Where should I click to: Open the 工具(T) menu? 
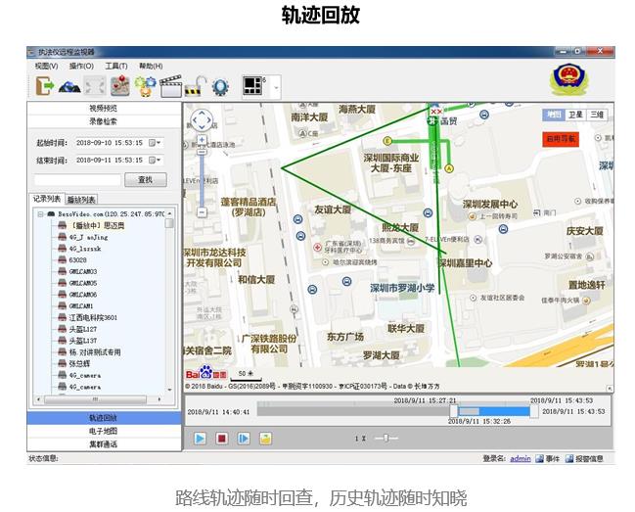[115, 66]
